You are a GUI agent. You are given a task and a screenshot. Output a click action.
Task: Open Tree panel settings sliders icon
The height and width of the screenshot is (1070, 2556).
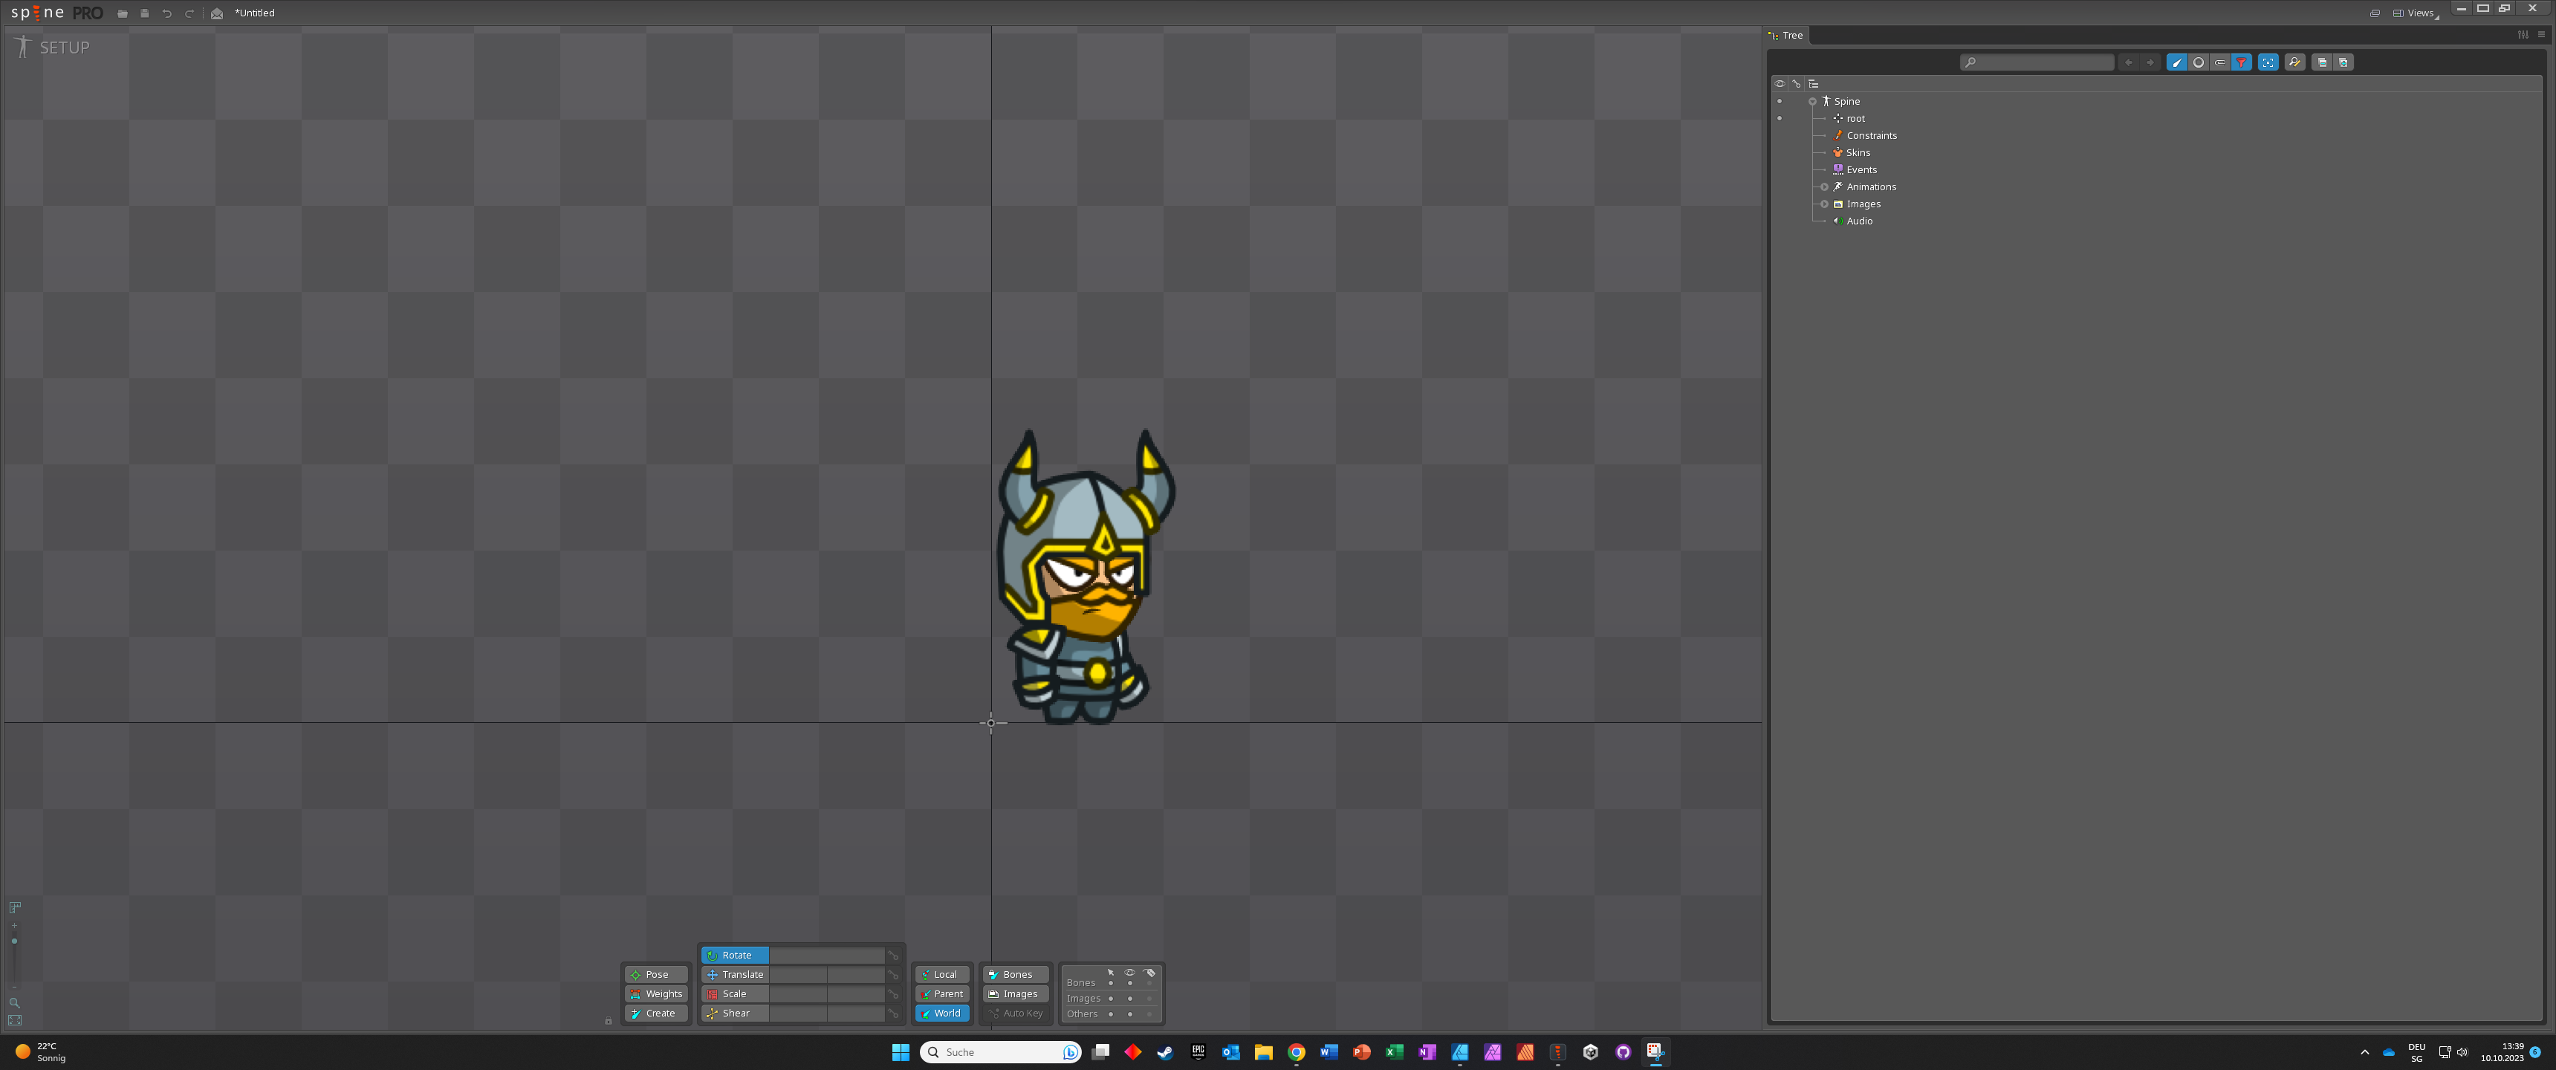[2523, 35]
